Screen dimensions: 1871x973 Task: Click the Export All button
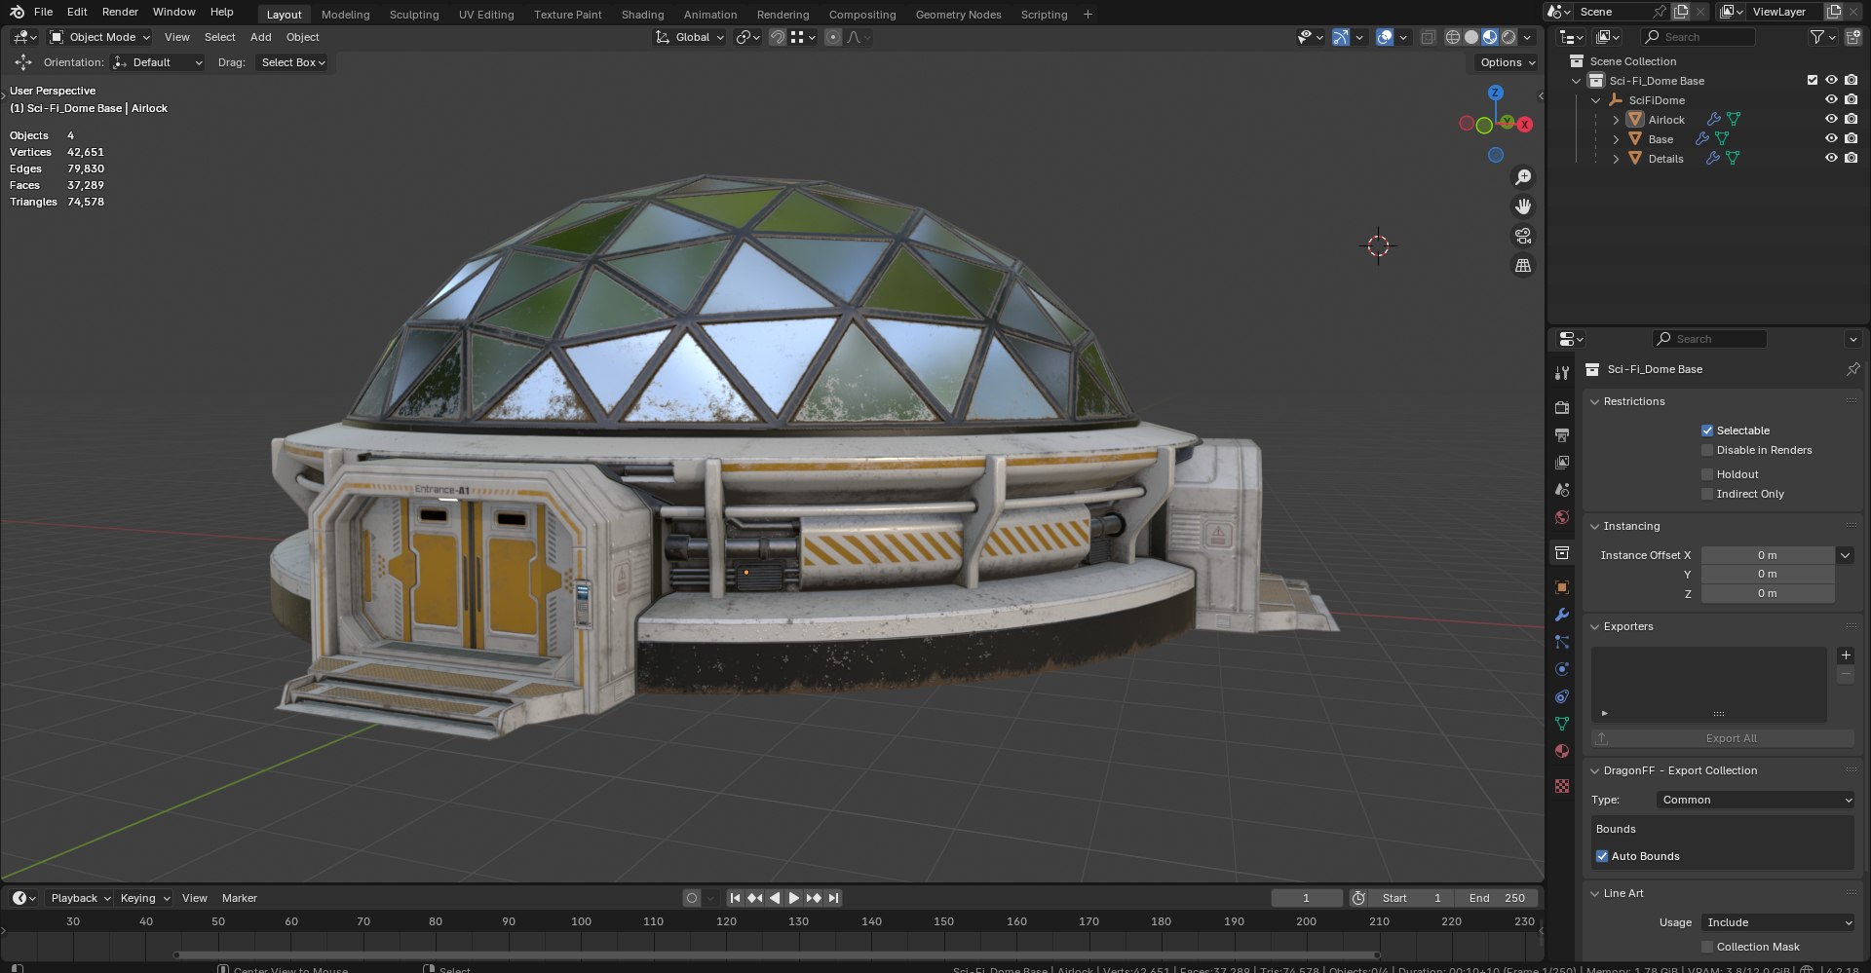coord(1723,738)
